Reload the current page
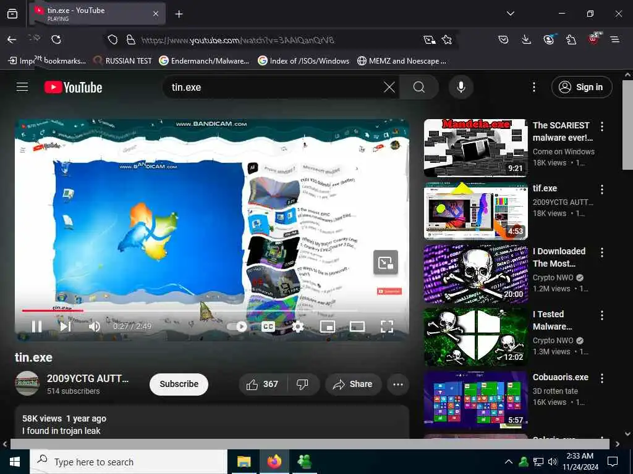The width and height of the screenshot is (633, 474). coord(56,39)
